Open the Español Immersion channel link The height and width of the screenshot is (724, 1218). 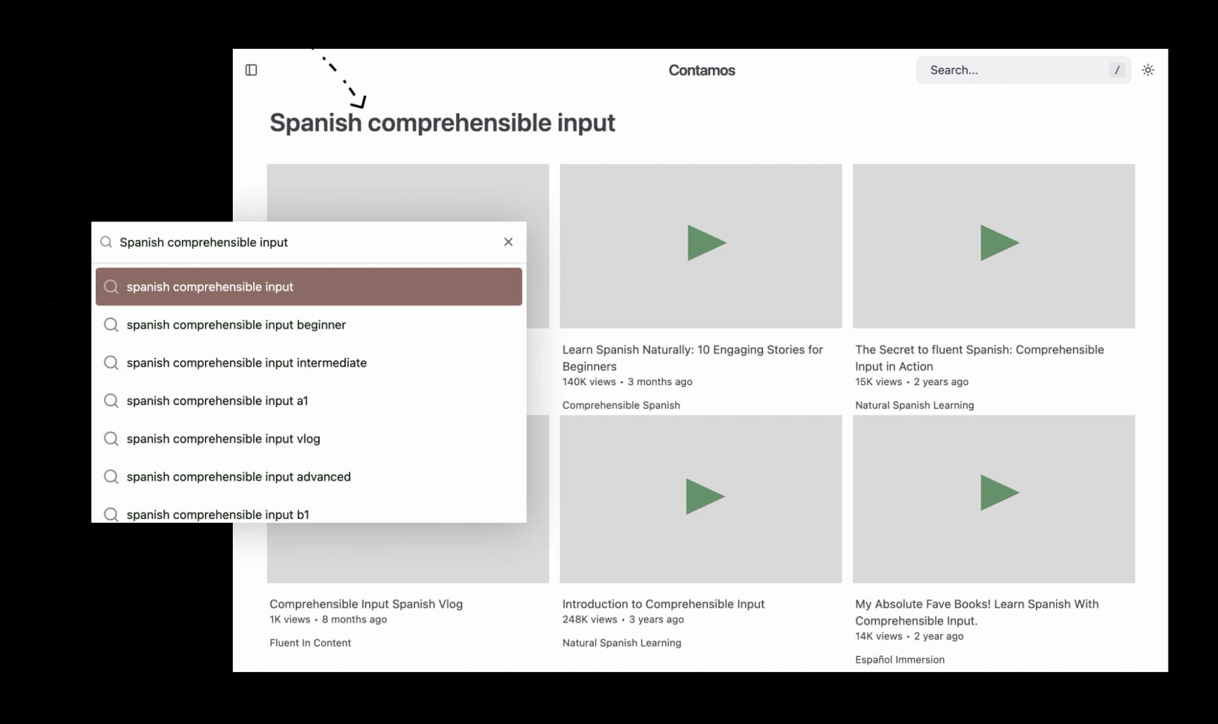point(900,659)
